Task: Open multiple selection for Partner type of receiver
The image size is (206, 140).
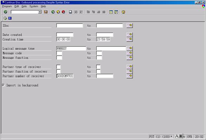Action: point(130,67)
